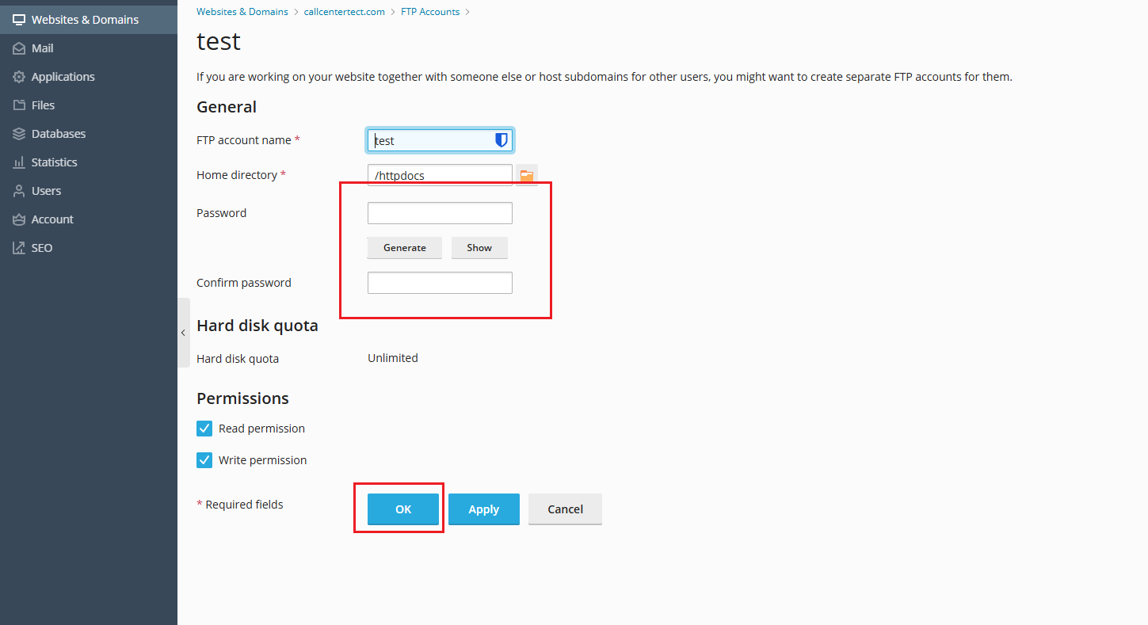Viewport: 1148px width, 625px height.
Task: Click the Websites & Domains monitor icon
Action: coord(19,20)
